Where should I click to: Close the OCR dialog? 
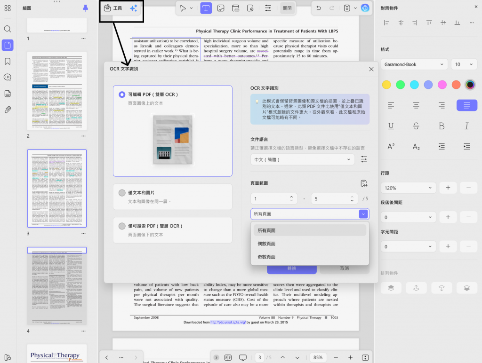[x=371, y=69]
